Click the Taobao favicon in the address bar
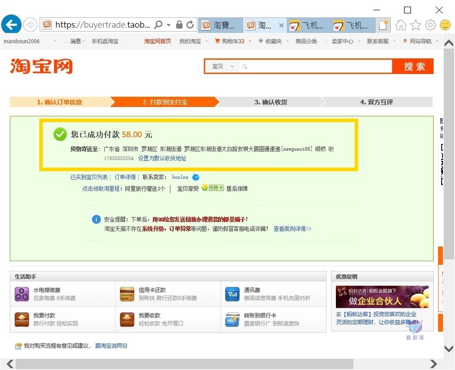Image resolution: width=455 pixels, height=370 pixels. (x=47, y=24)
